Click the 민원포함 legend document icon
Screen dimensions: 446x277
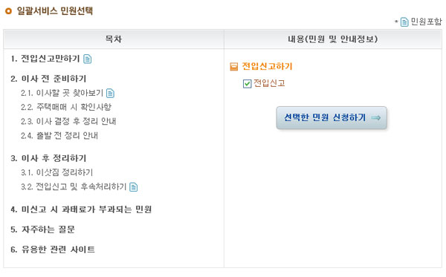click(x=404, y=22)
